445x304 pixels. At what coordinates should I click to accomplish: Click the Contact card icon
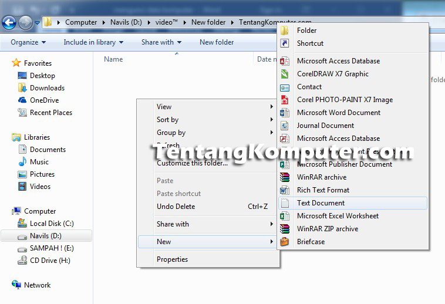pos(285,87)
